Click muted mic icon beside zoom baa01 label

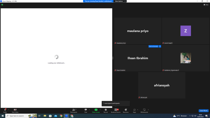[163, 43]
